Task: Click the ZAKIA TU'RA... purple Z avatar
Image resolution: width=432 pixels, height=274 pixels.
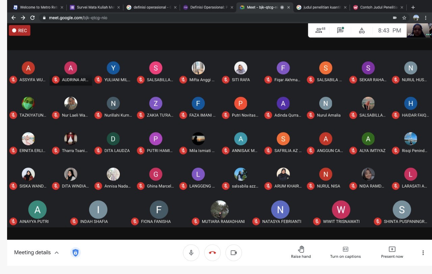Action: pyautogui.click(x=156, y=103)
